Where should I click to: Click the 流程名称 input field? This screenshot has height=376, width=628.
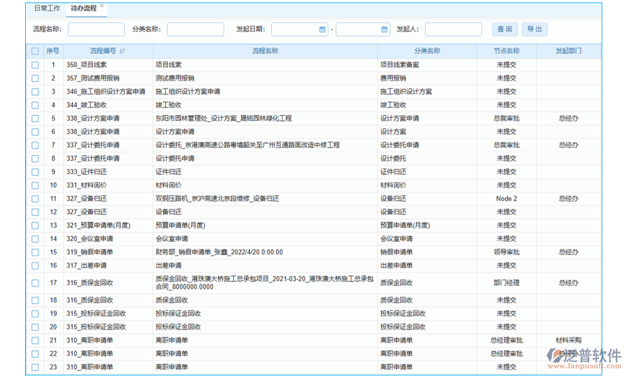click(95, 29)
